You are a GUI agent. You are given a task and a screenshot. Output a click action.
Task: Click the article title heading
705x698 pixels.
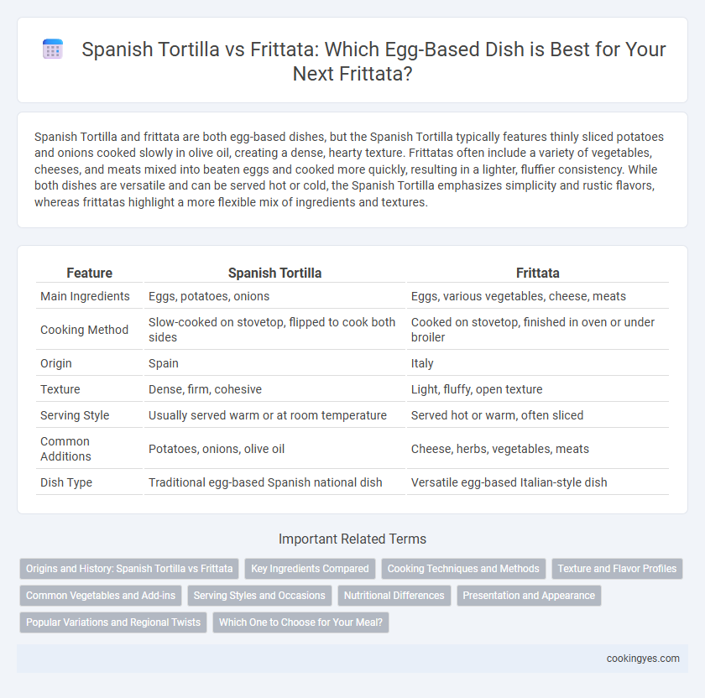tap(373, 61)
